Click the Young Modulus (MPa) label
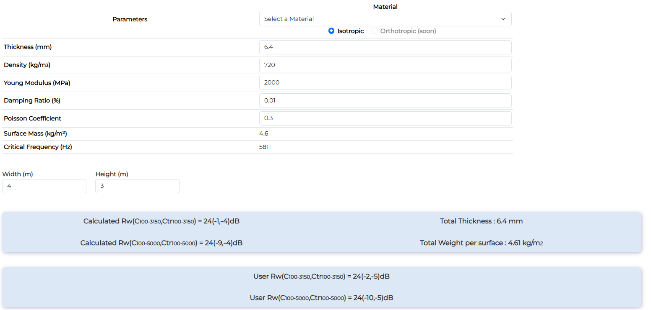Viewport: 651px width, 310px height. [37, 83]
